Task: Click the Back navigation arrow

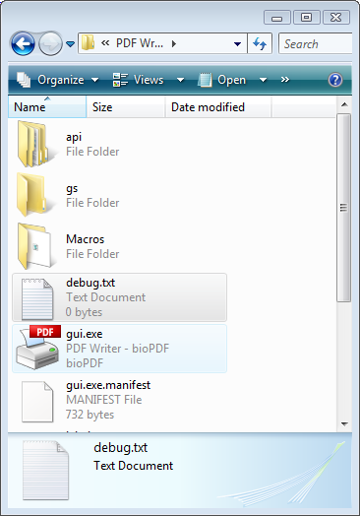Action: [x=23, y=43]
